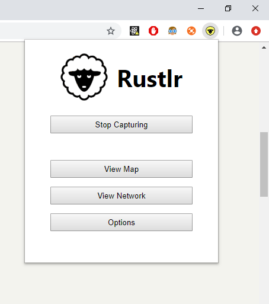Stop capturing with the Stop Capturing button
The height and width of the screenshot is (304, 269).
click(x=121, y=124)
